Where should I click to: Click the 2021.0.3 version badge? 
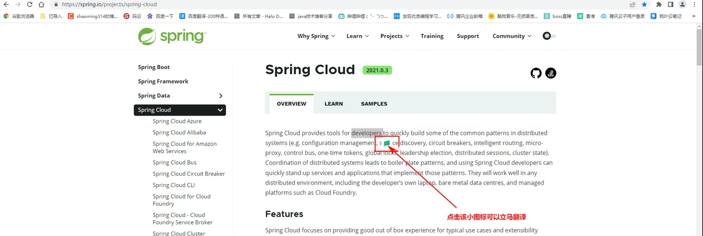tap(377, 70)
